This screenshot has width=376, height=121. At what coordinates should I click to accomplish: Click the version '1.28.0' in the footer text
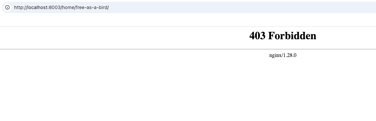pyautogui.click(x=290, y=55)
